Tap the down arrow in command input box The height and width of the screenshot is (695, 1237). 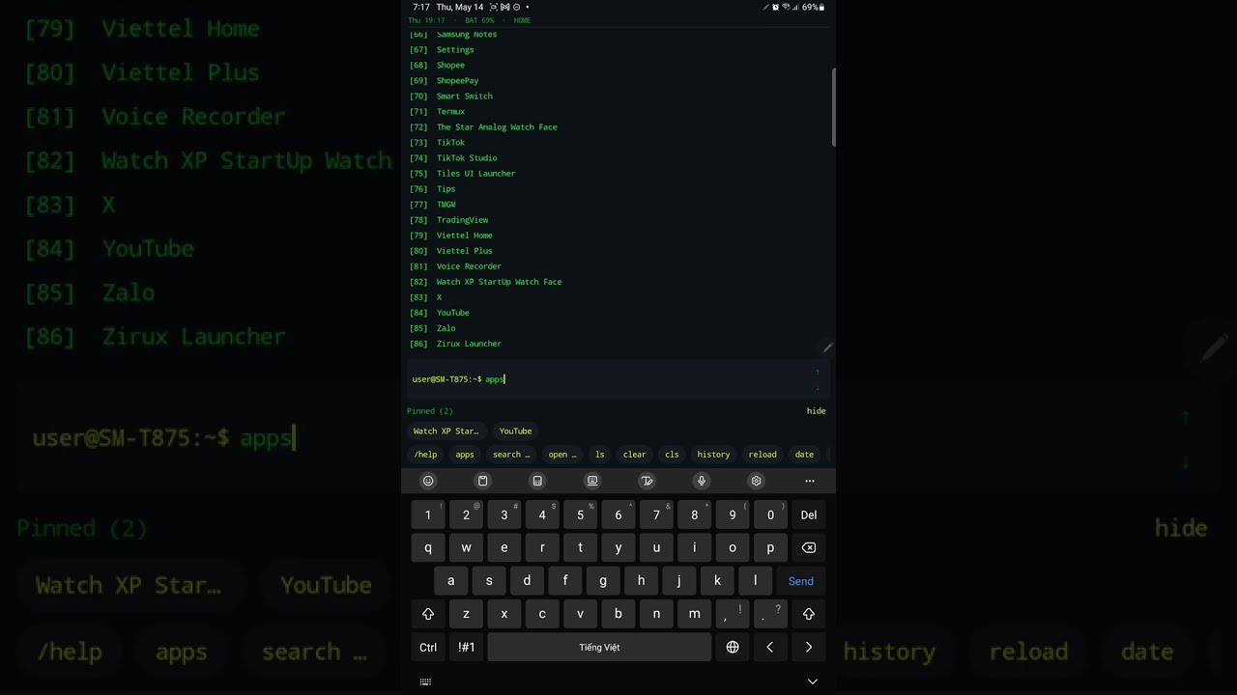pyautogui.click(x=818, y=388)
